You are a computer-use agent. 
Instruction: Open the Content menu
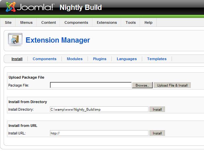pyautogui.click(x=49, y=22)
